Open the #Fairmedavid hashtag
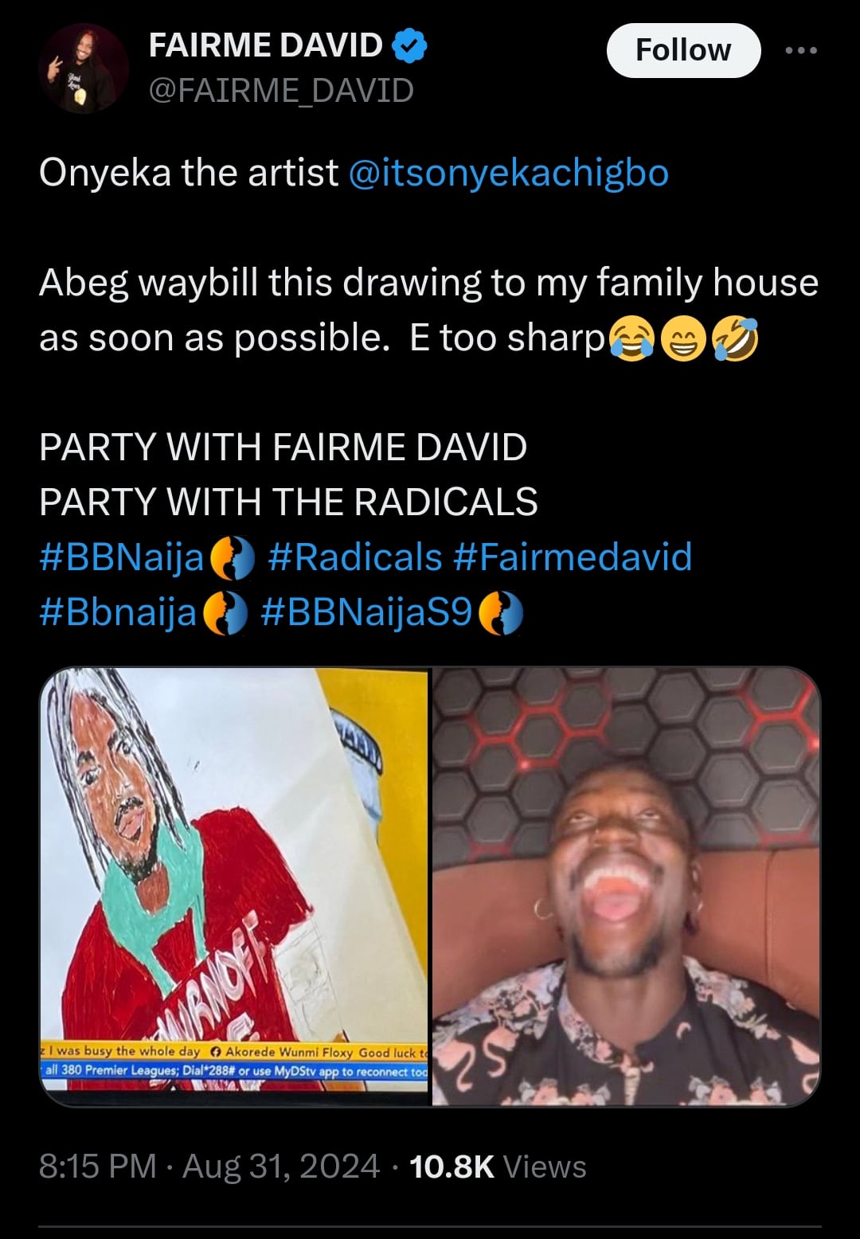Viewport: 860px width, 1239px height. click(573, 557)
